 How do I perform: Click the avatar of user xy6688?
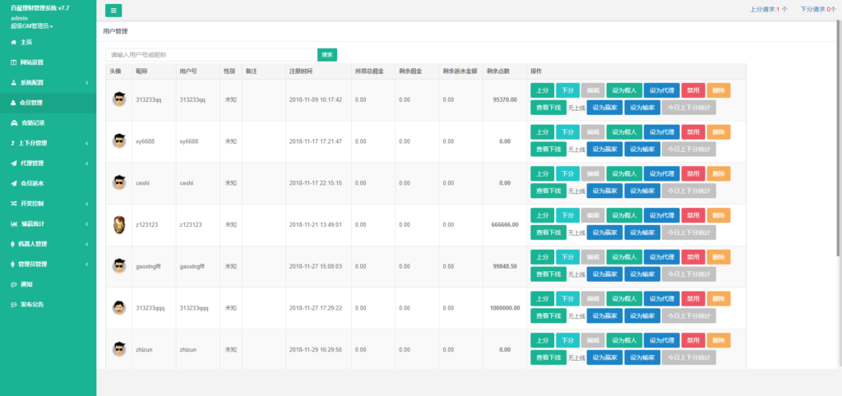coord(118,141)
